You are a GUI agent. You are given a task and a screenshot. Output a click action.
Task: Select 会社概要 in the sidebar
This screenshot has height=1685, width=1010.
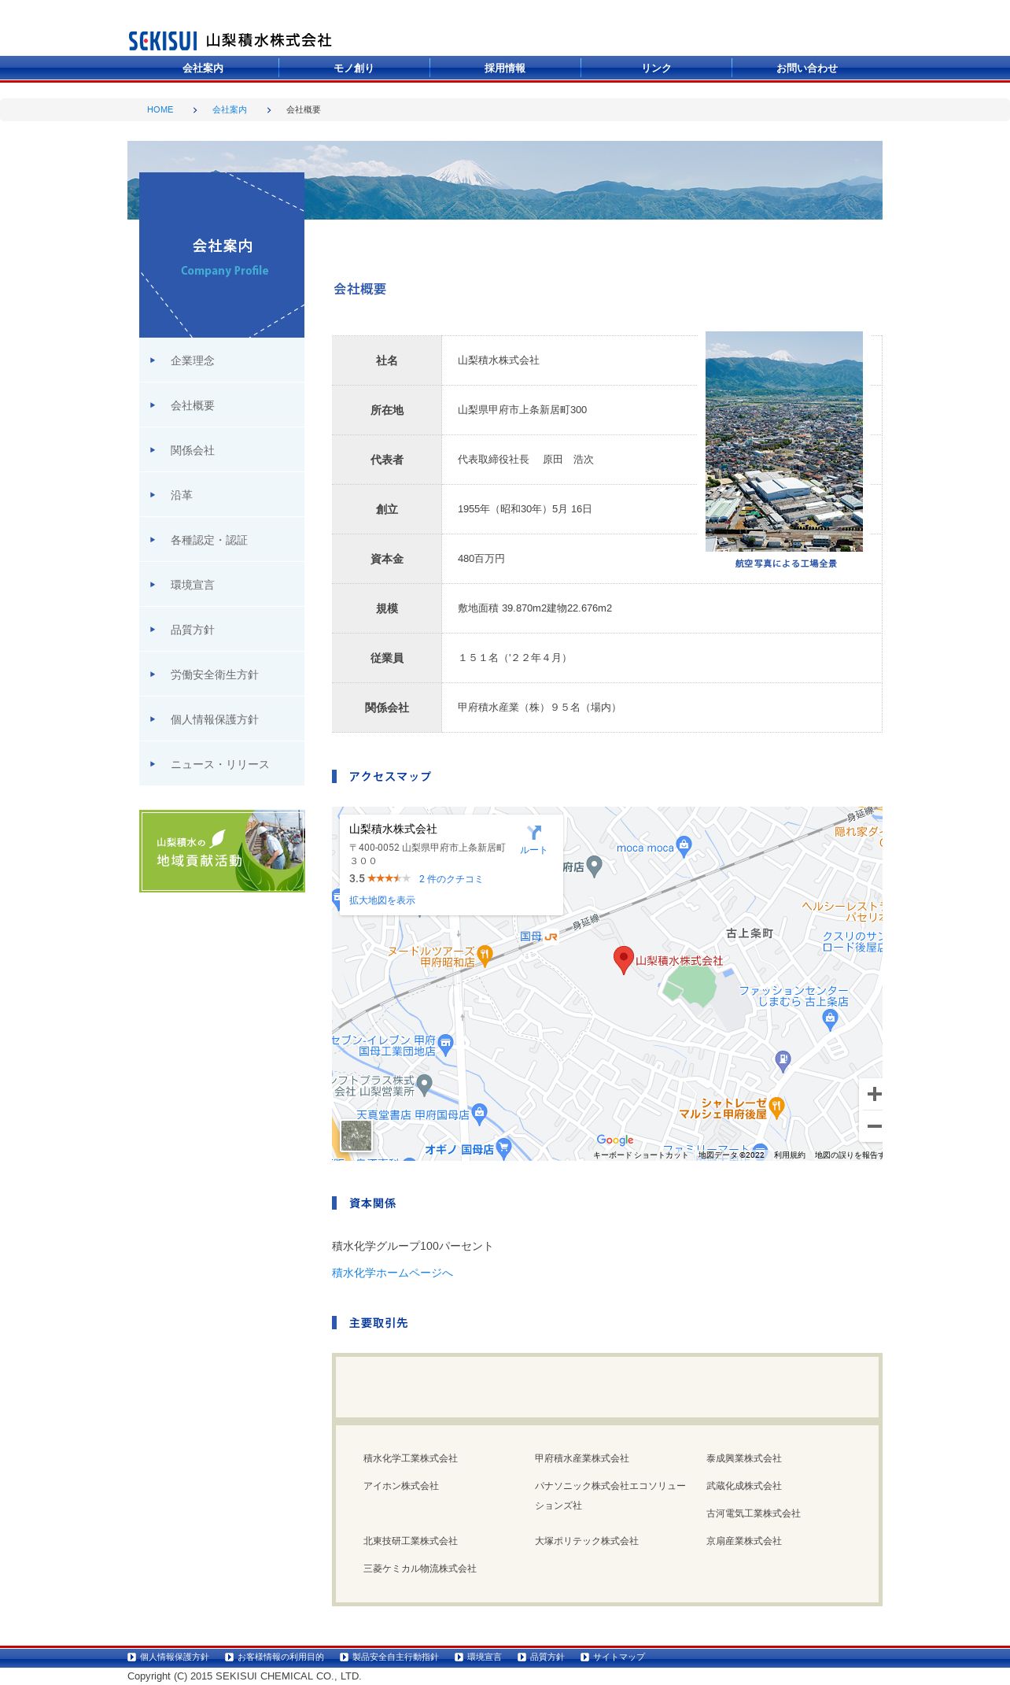point(222,405)
